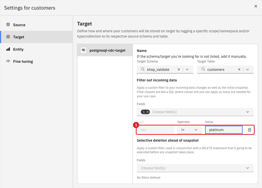Screen dimensions: 262x188
Task: Select the Target section in sidebar
Action: [x=36, y=37]
